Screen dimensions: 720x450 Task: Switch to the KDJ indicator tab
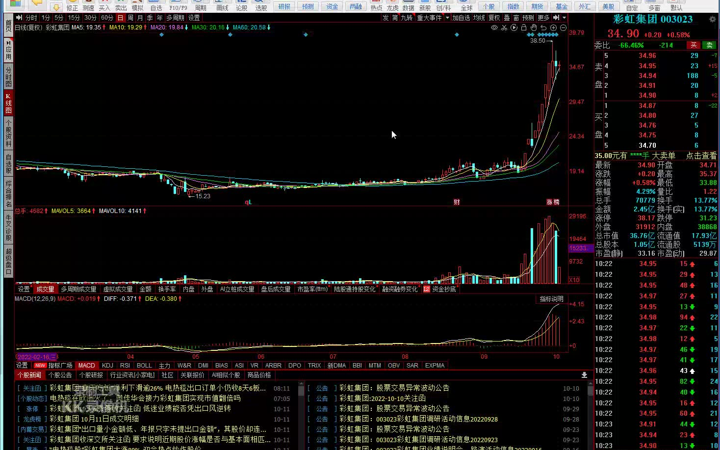pos(107,366)
